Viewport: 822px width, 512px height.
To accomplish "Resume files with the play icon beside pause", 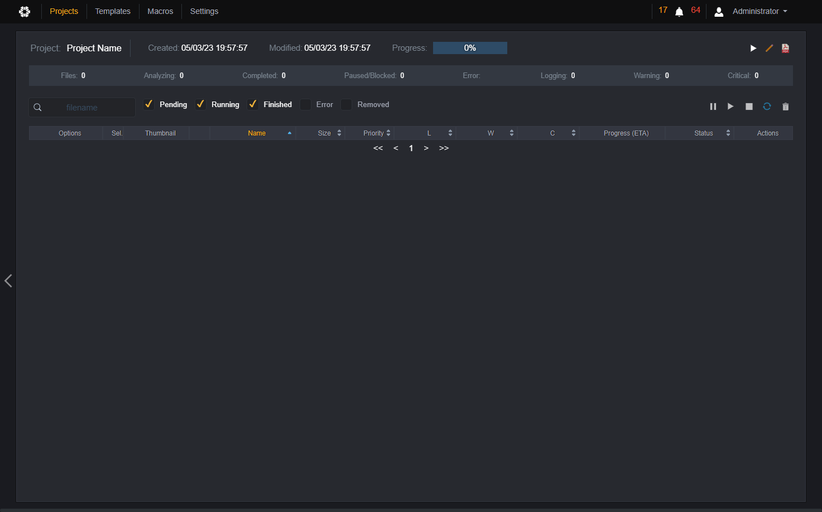I will click(x=730, y=107).
